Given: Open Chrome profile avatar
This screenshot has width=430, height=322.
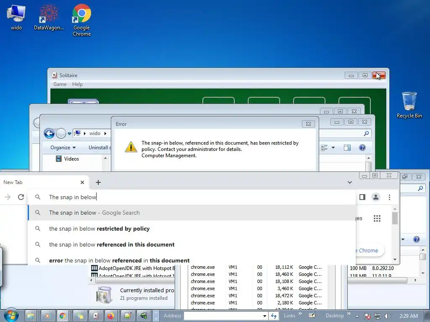Looking at the screenshot, I should pos(376,197).
